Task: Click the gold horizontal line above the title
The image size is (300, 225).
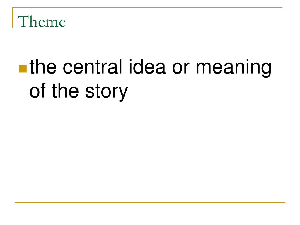Action: 148,8
